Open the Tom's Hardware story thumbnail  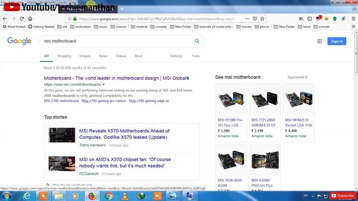tap(62, 135)
